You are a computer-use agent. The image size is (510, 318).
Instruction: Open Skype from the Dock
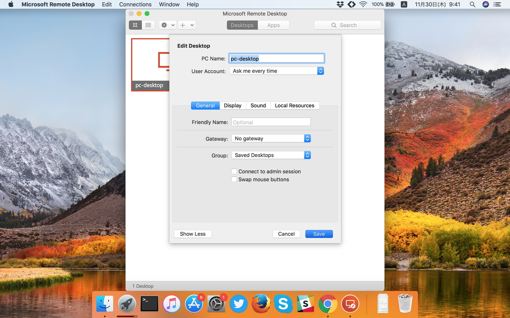283,304
